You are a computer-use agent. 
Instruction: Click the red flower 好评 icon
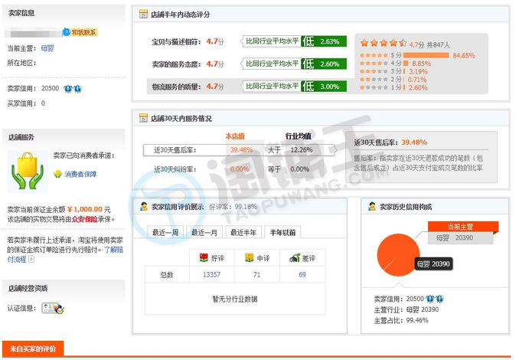click(x=204, y=258)
